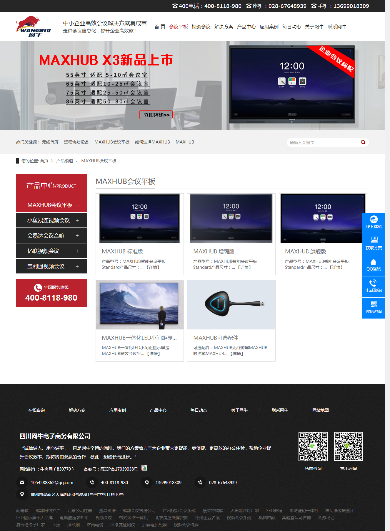Open the MAXHUB可选配件 dongle thumbnail
Screen dimensions: 390x531
(x=231, y=305)
